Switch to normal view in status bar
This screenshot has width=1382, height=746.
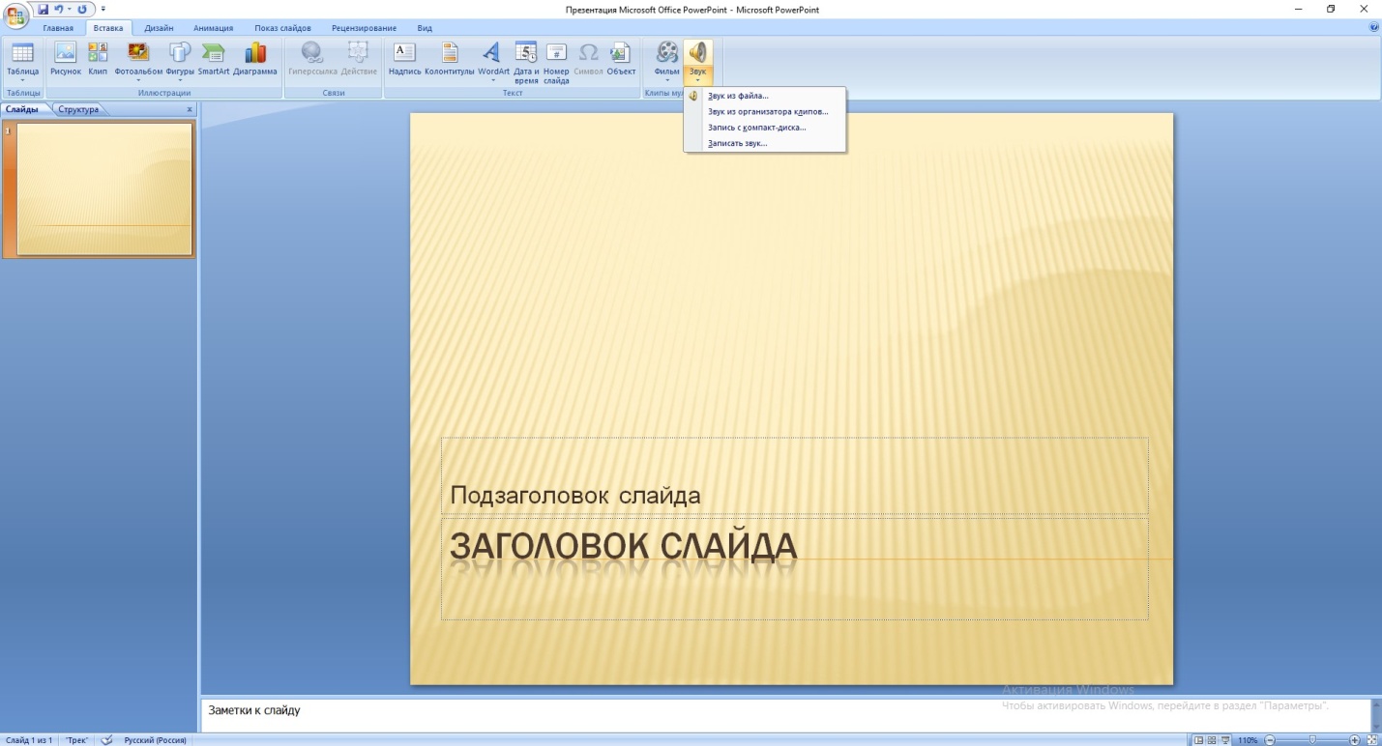pos(1199,739)
